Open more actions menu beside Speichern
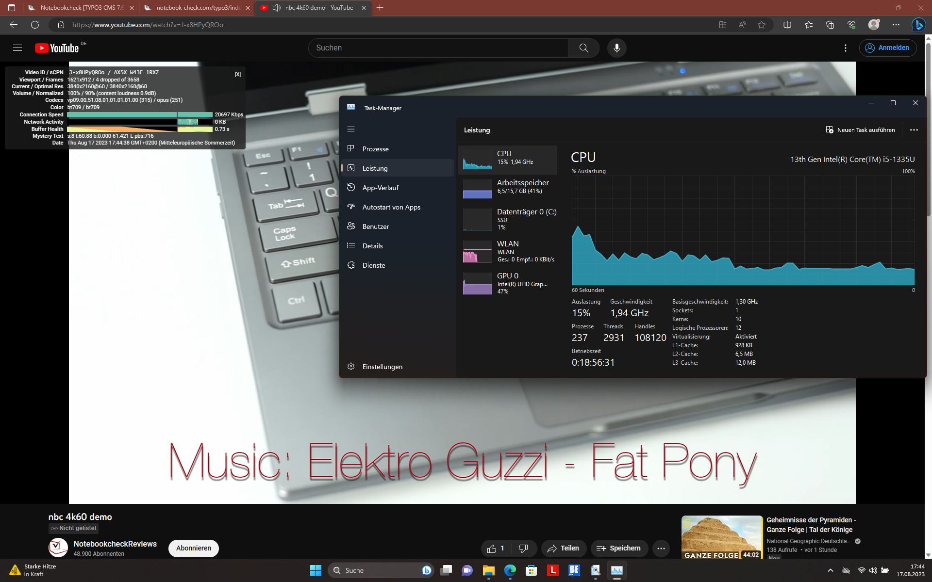The width and height of the screenshot is (932, 582). (661, 549)
